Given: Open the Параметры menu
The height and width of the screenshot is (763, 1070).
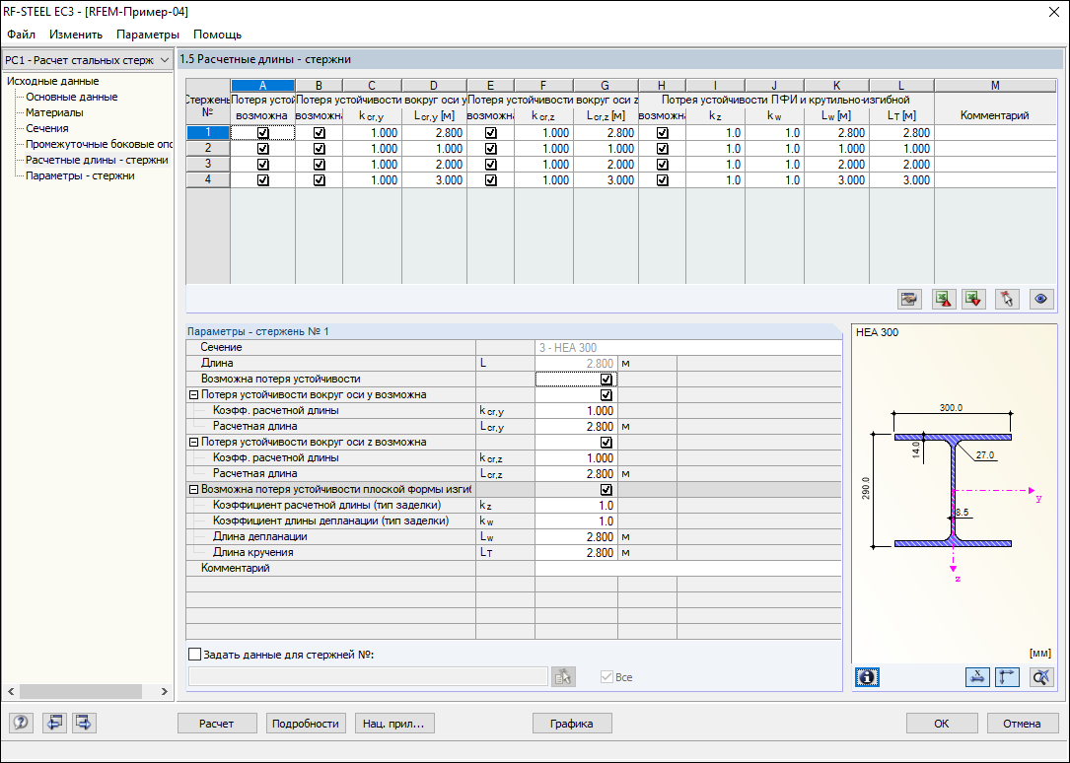Looking at the screenshot, I should click(x=148, y=35).
